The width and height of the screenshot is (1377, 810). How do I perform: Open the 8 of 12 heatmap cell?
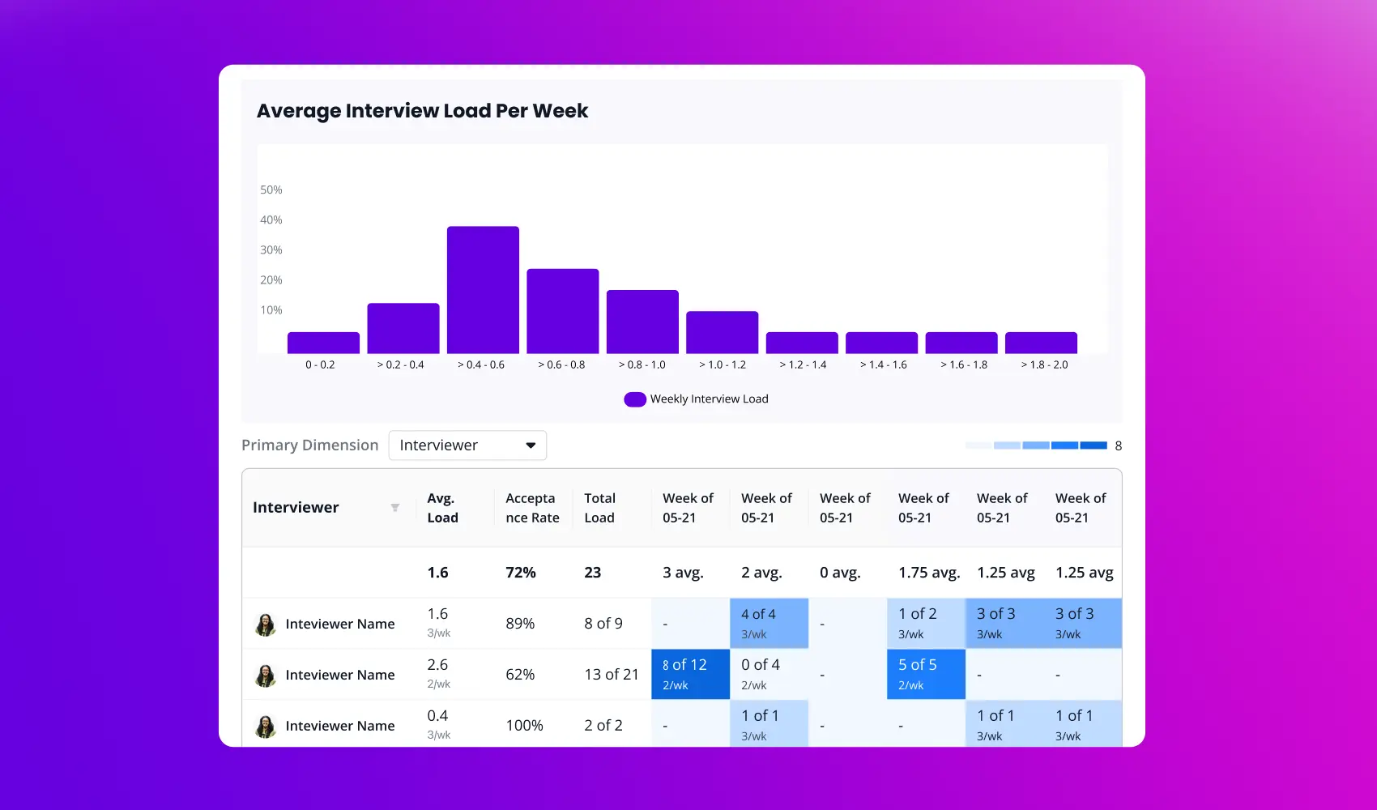click(x=690, y=674)
